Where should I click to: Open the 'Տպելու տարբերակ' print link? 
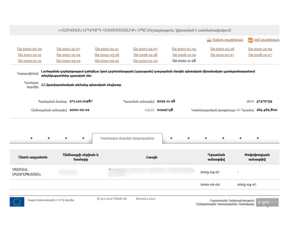[228, 40]
